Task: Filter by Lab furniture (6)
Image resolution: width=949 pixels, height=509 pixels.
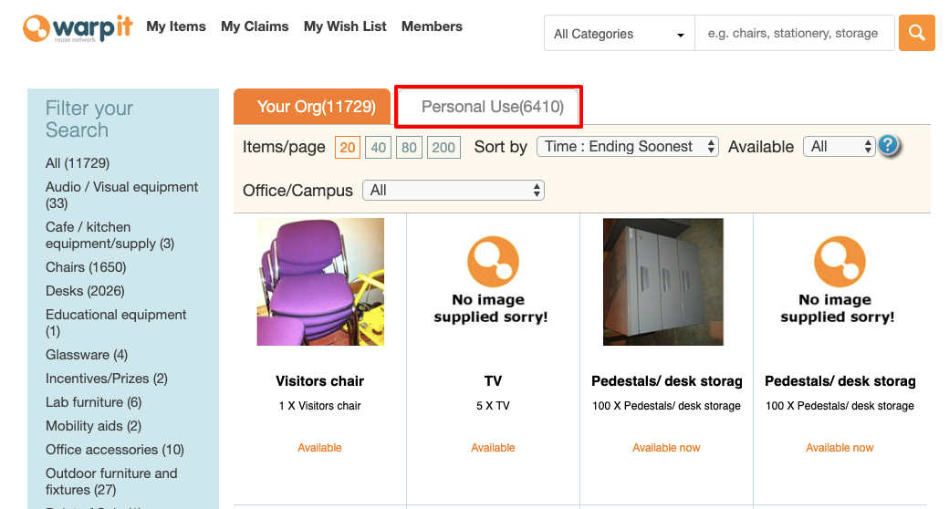Action: (x=94, y=402)
